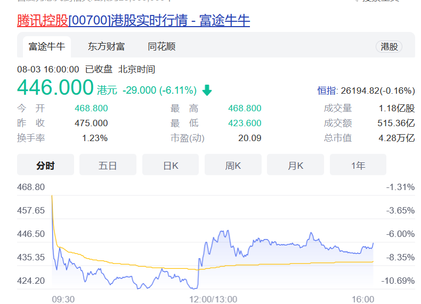Screen dimensions: 421x304
Task: Click the -29.000 (-6.11%) change text
Action: tap(159, 91)
